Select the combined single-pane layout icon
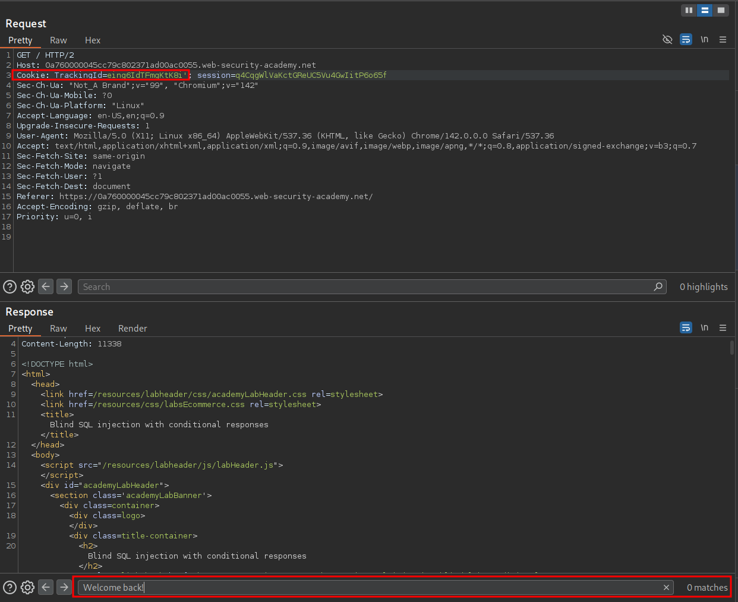The width and height of the screenshot is (738, 602). point(721,10)
